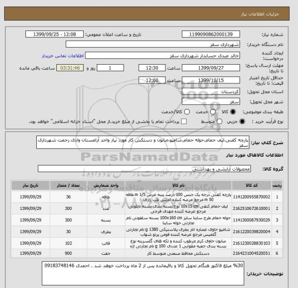Click the buyer organization field شهرداری سقز

(153, 44)
